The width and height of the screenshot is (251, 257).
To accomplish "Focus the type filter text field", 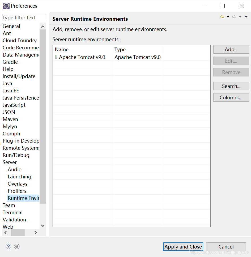I will pyautogui.click(x=24, y=18).
